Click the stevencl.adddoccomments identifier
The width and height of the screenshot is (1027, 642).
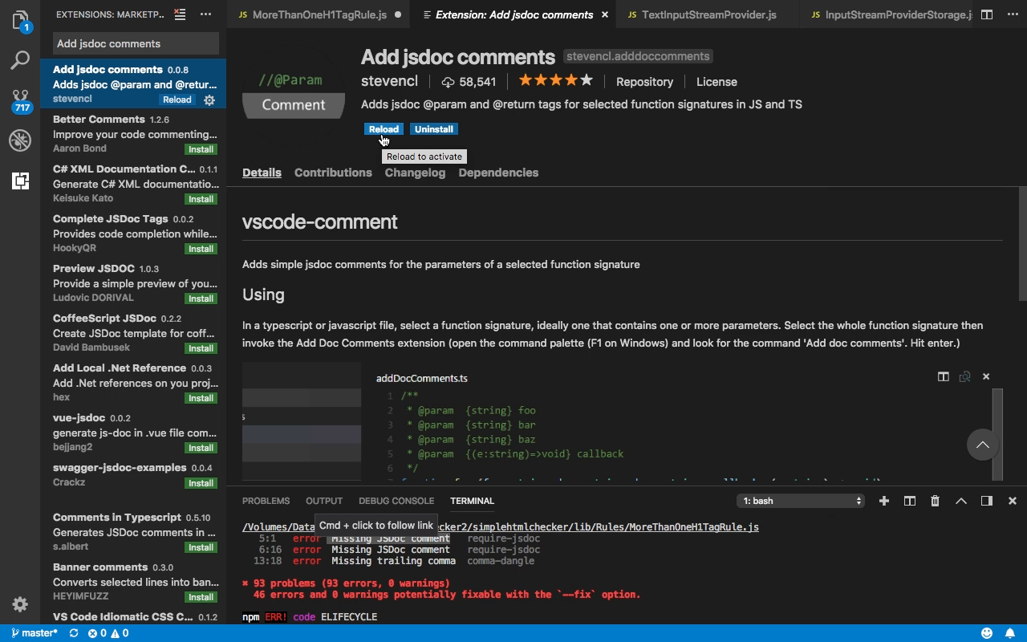click(638, 56)
